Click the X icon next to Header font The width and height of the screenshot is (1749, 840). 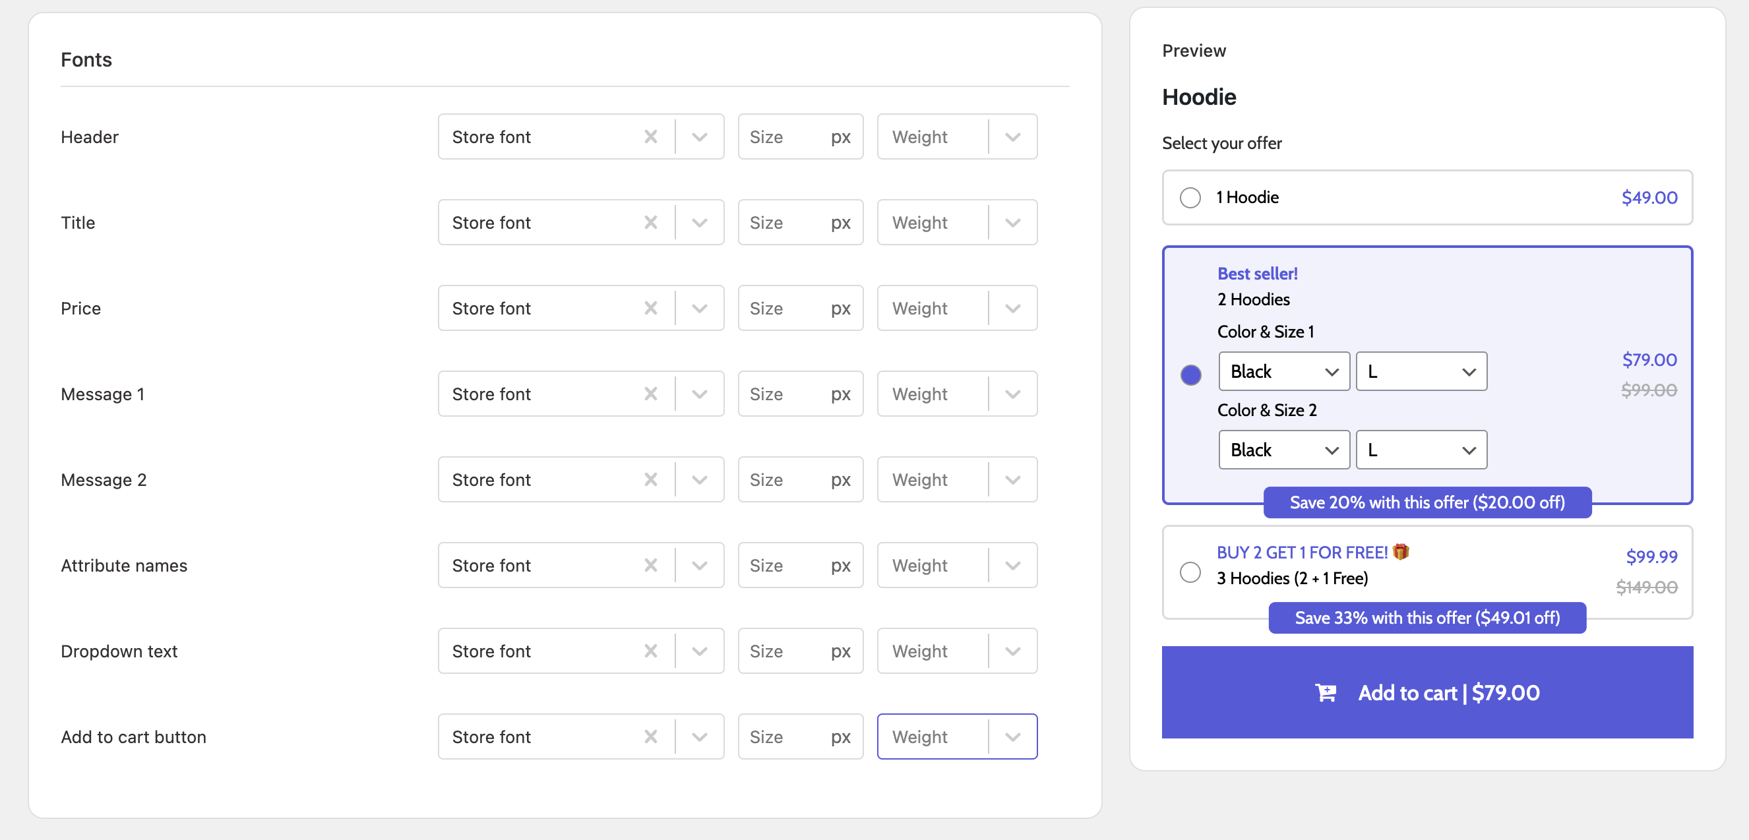click(652, 136)
